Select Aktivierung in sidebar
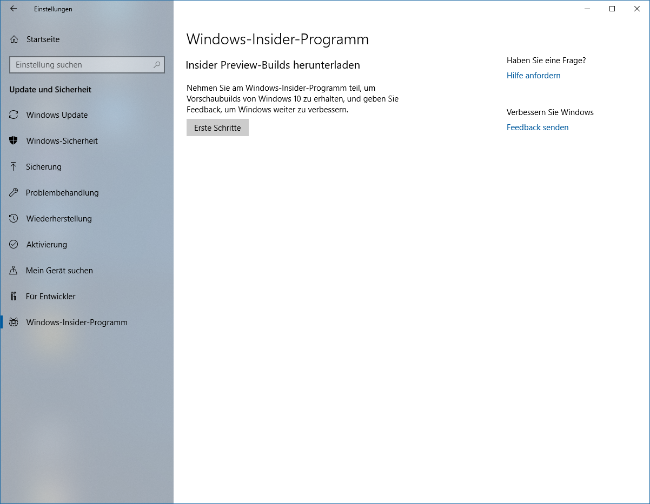 coord(87,245)
